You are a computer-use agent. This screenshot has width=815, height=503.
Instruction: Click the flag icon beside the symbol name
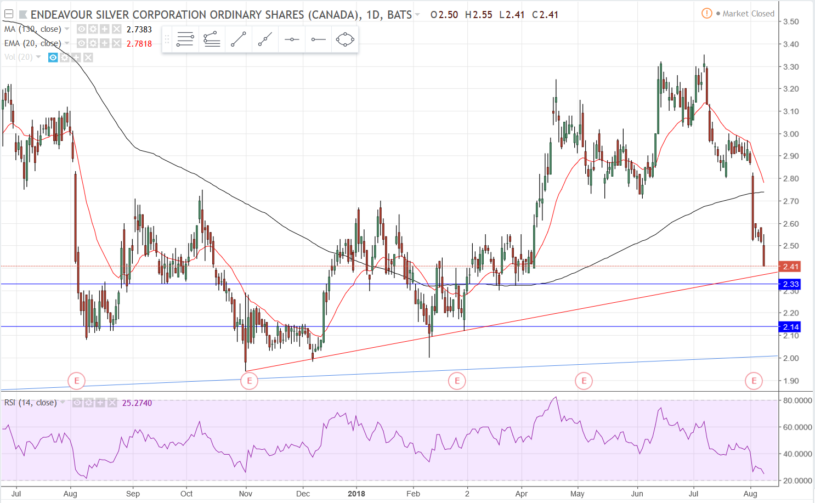click(x=23, y=14)
